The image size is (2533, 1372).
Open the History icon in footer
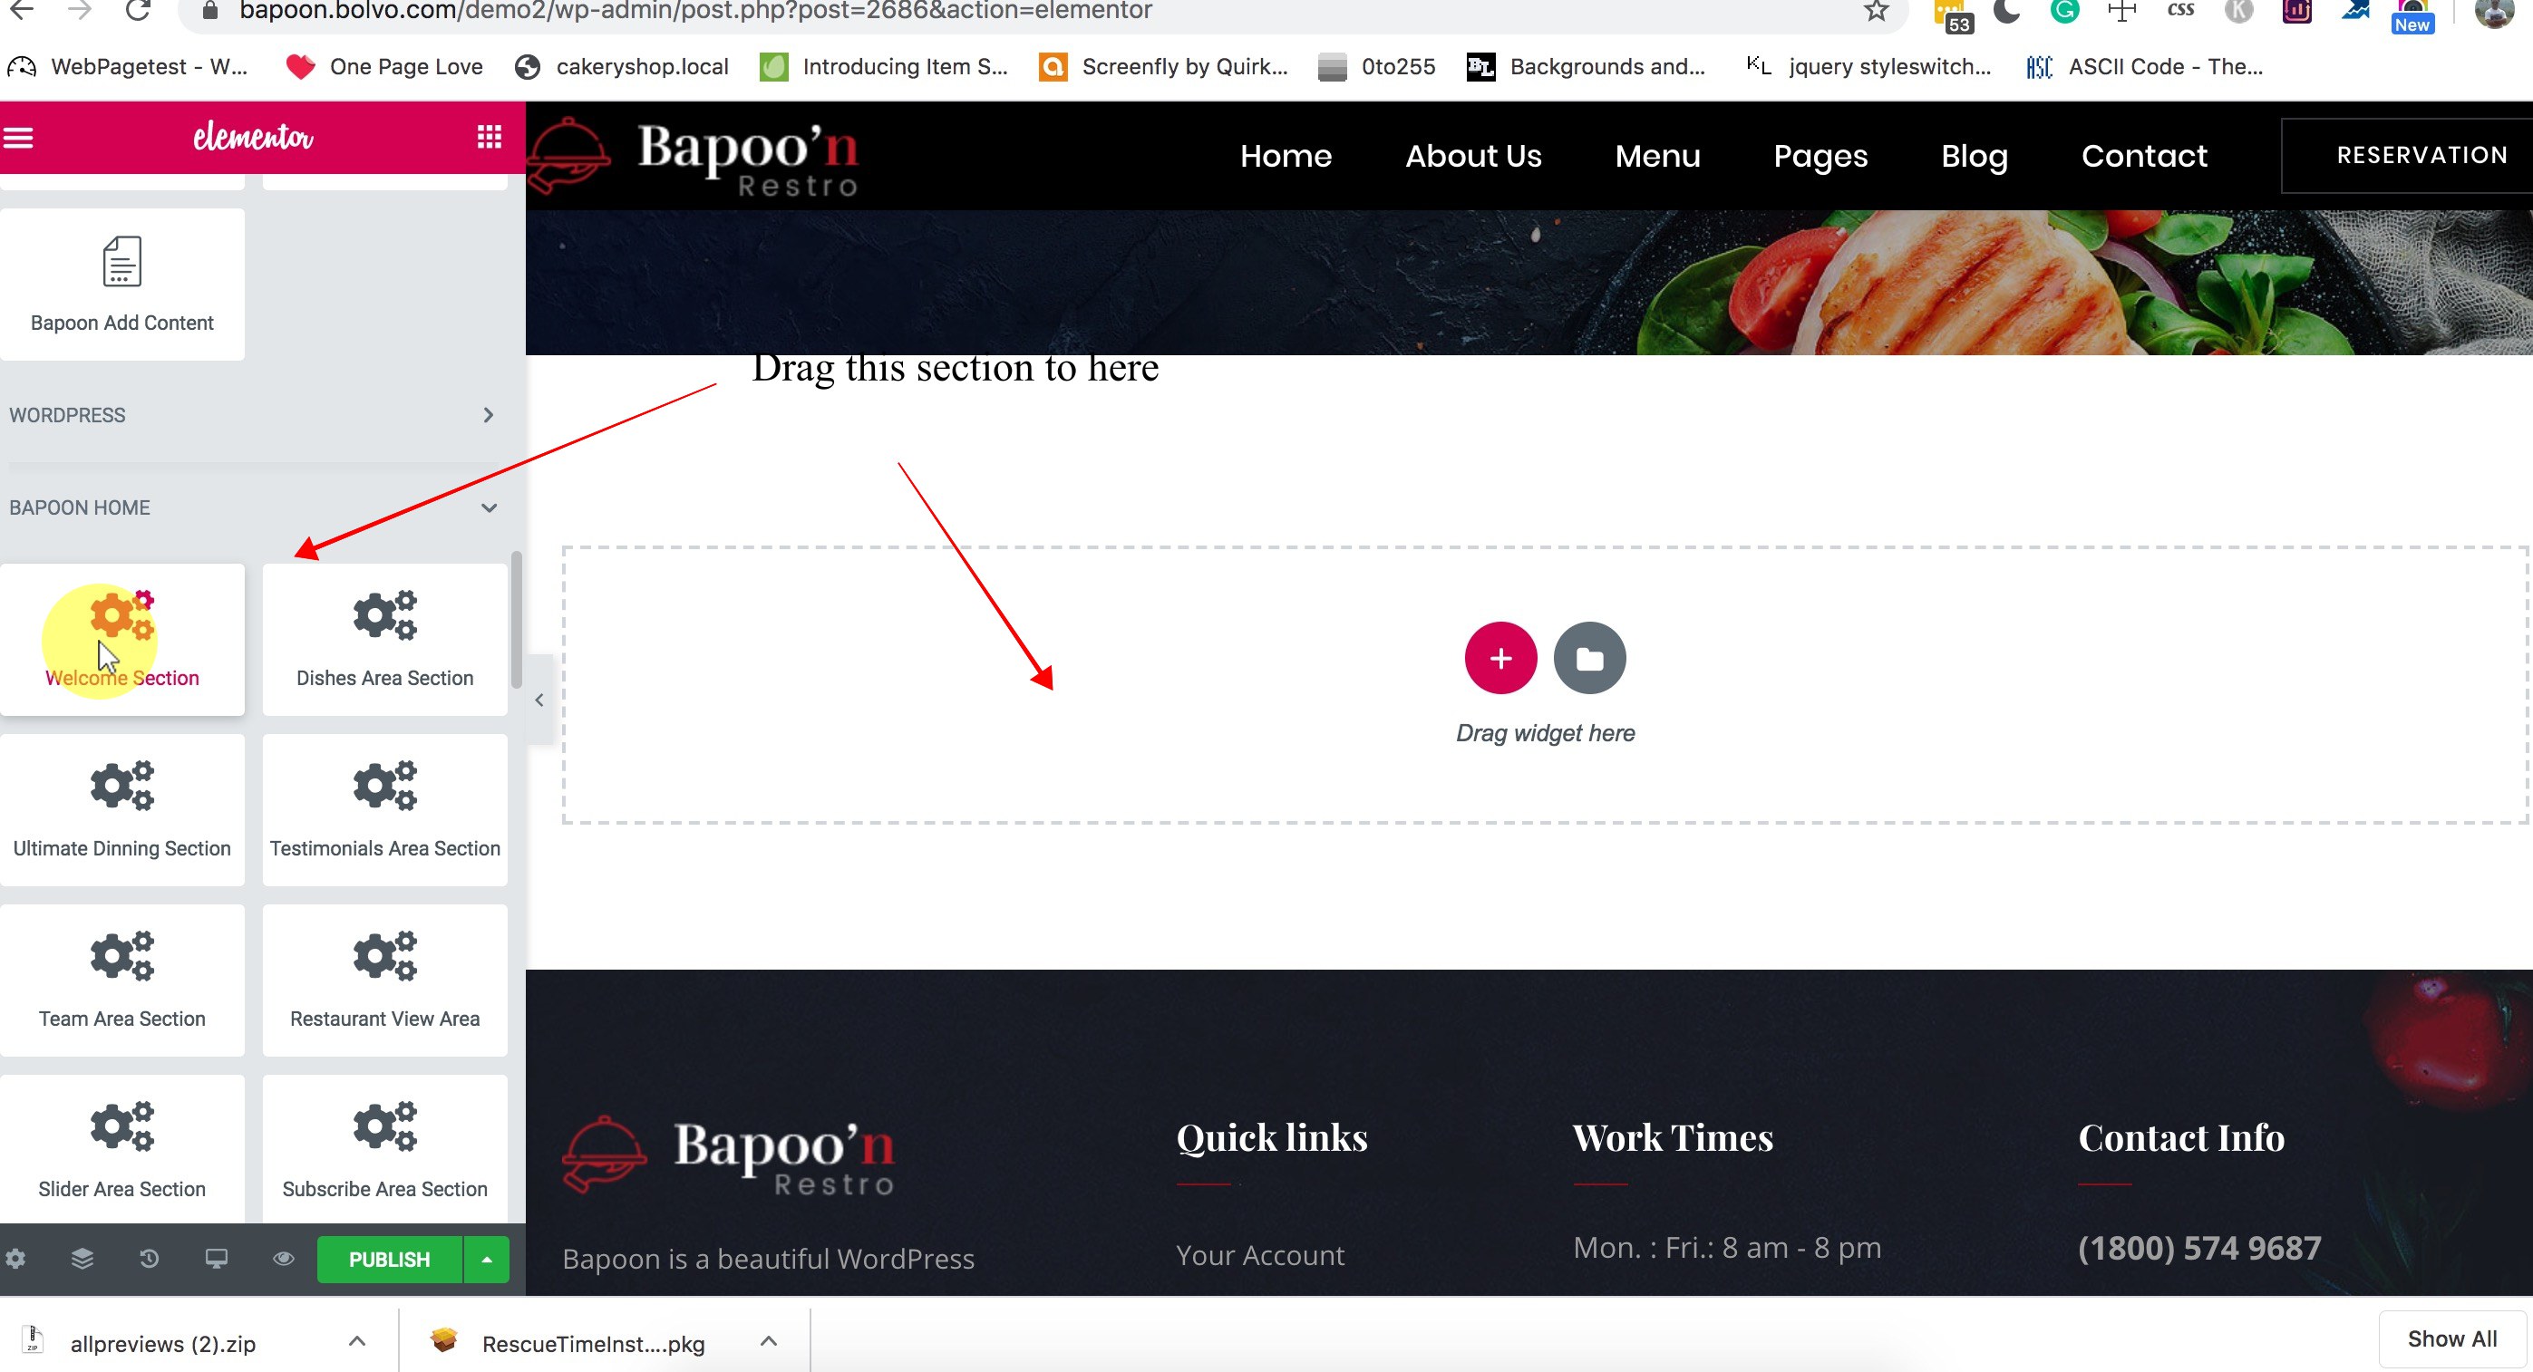tap(150, 1259)
